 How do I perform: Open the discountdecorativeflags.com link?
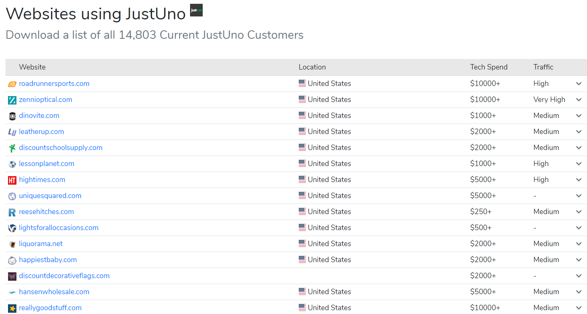coord(64,276)
